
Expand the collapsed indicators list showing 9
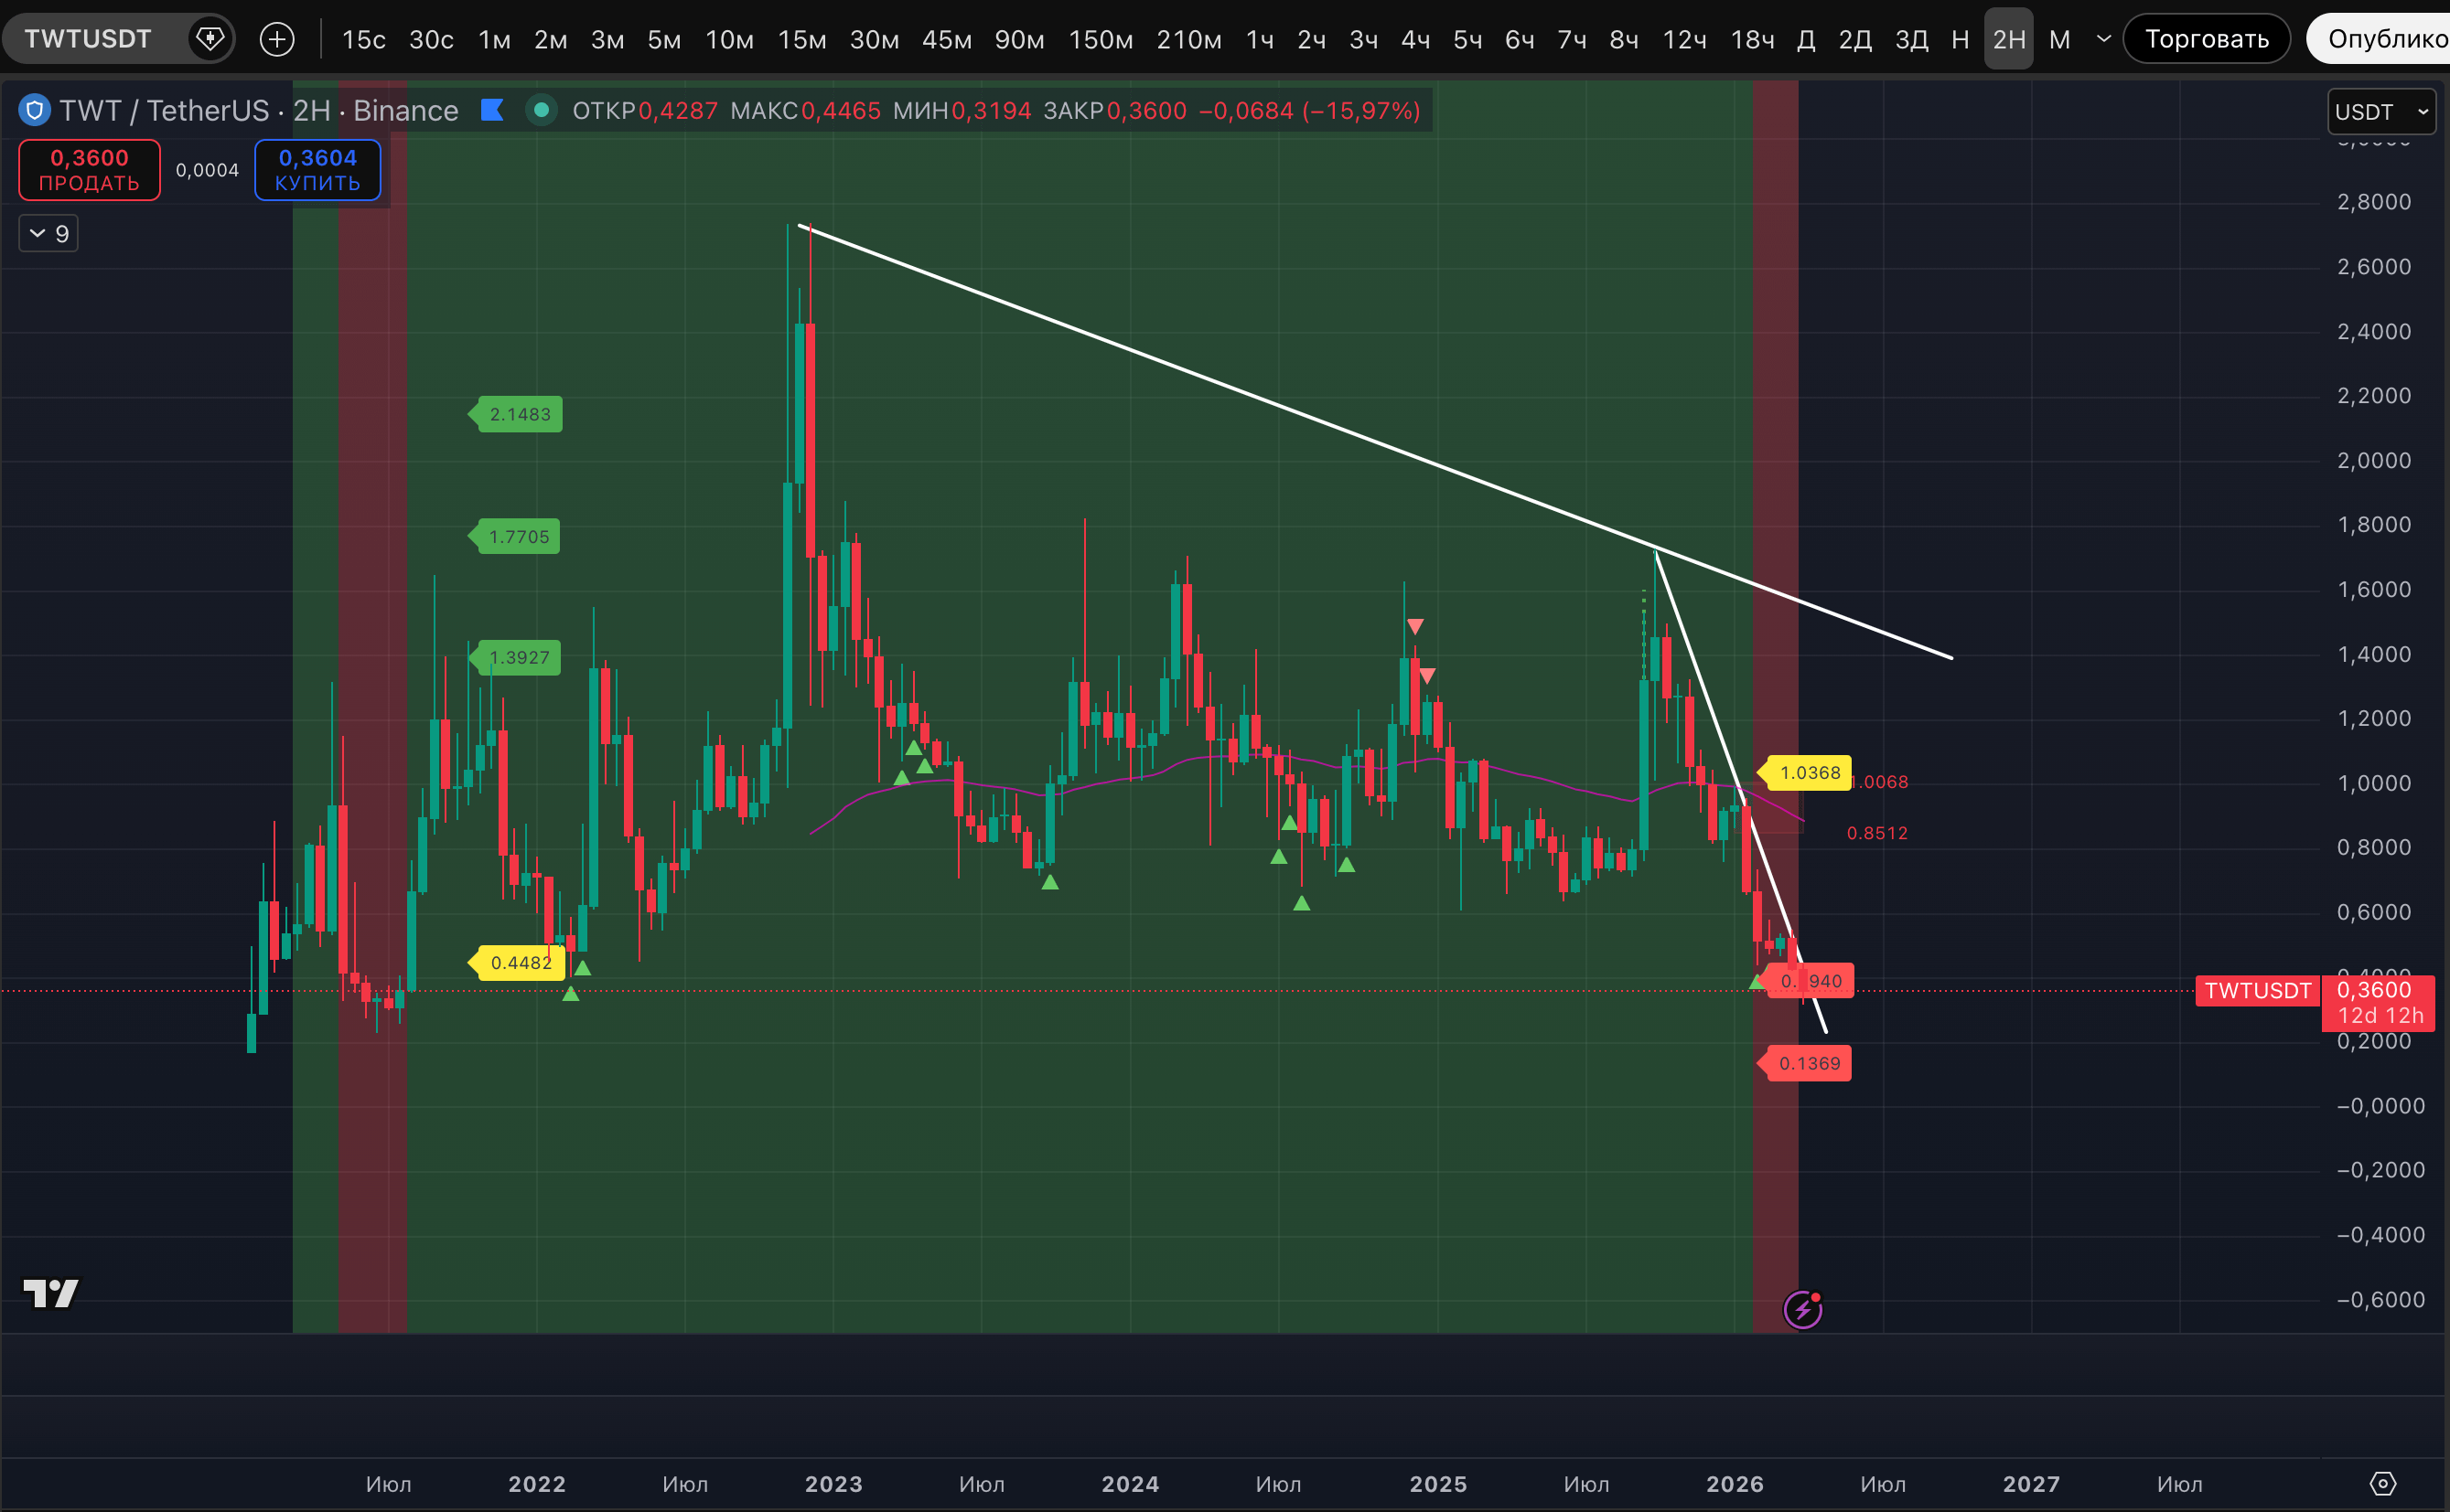[48, 234]
